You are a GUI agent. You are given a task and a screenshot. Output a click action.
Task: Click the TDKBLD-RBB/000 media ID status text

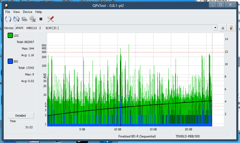(188, 136)
